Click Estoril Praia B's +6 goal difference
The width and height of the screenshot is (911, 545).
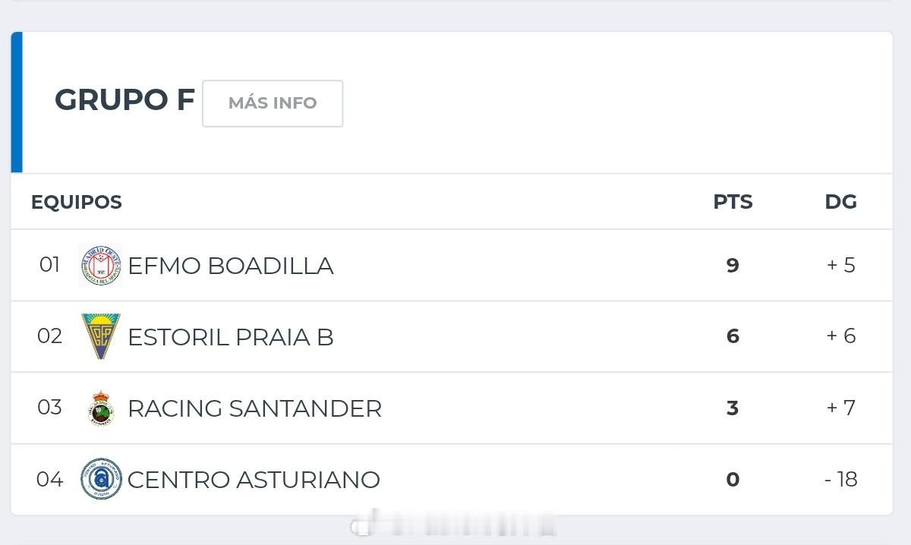coord(840,336)
